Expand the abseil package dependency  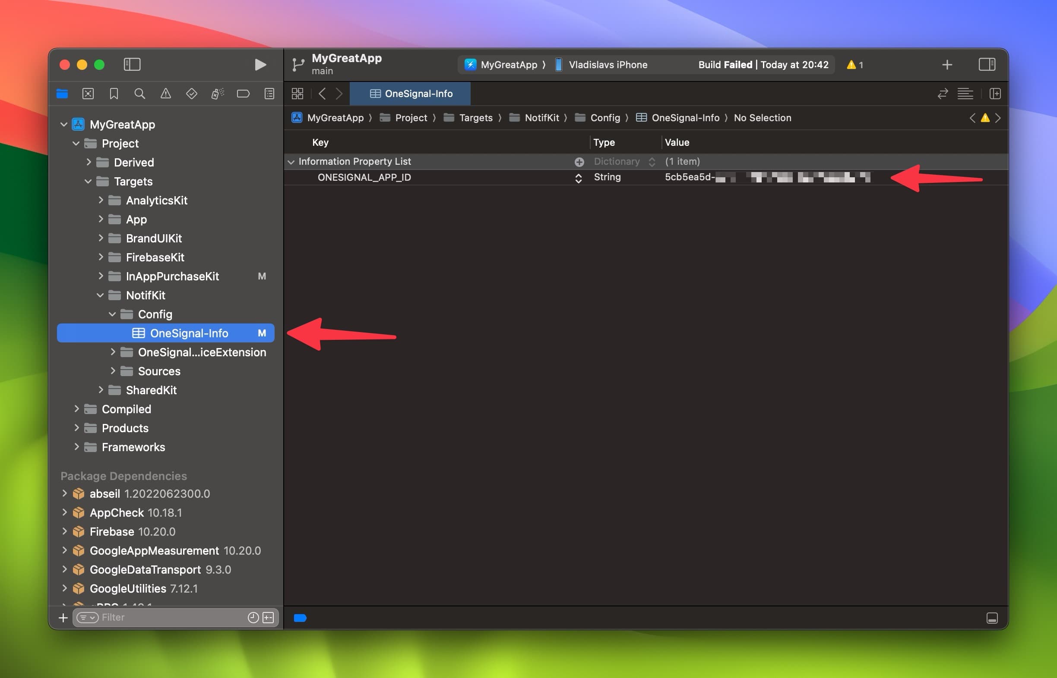pos(64,493)
